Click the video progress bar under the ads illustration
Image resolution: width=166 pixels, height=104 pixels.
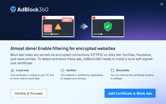[55, 34]
